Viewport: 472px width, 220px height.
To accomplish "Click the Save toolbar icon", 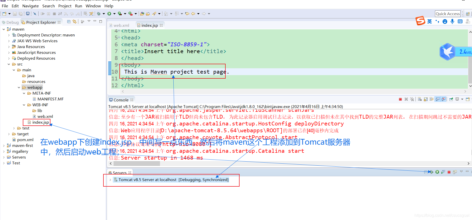I will pos(15,14).
